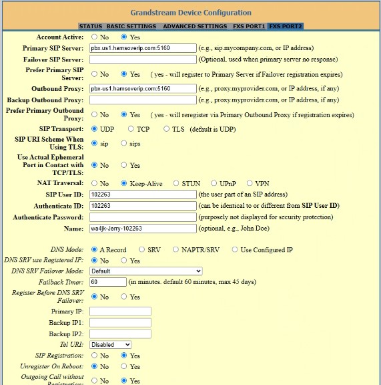This screenshot has width=381, height=385.
Task: Select the FXS PORT2 tab
Action: click(x=286, y=26)
